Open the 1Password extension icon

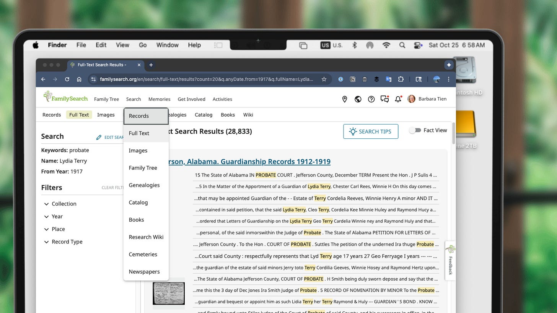coord(340,79)
